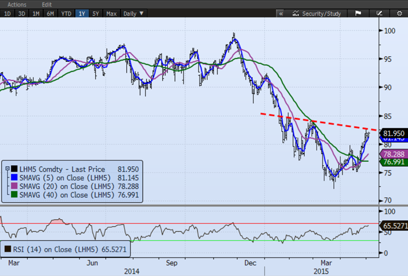Click the 81.950 last price axis label
Screen dimensions: 408x276
pos(394,133)
